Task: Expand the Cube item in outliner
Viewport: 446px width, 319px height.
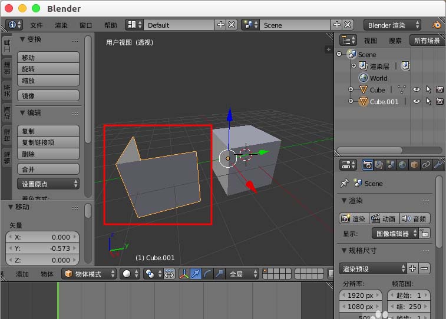Action: pos(351,89)
